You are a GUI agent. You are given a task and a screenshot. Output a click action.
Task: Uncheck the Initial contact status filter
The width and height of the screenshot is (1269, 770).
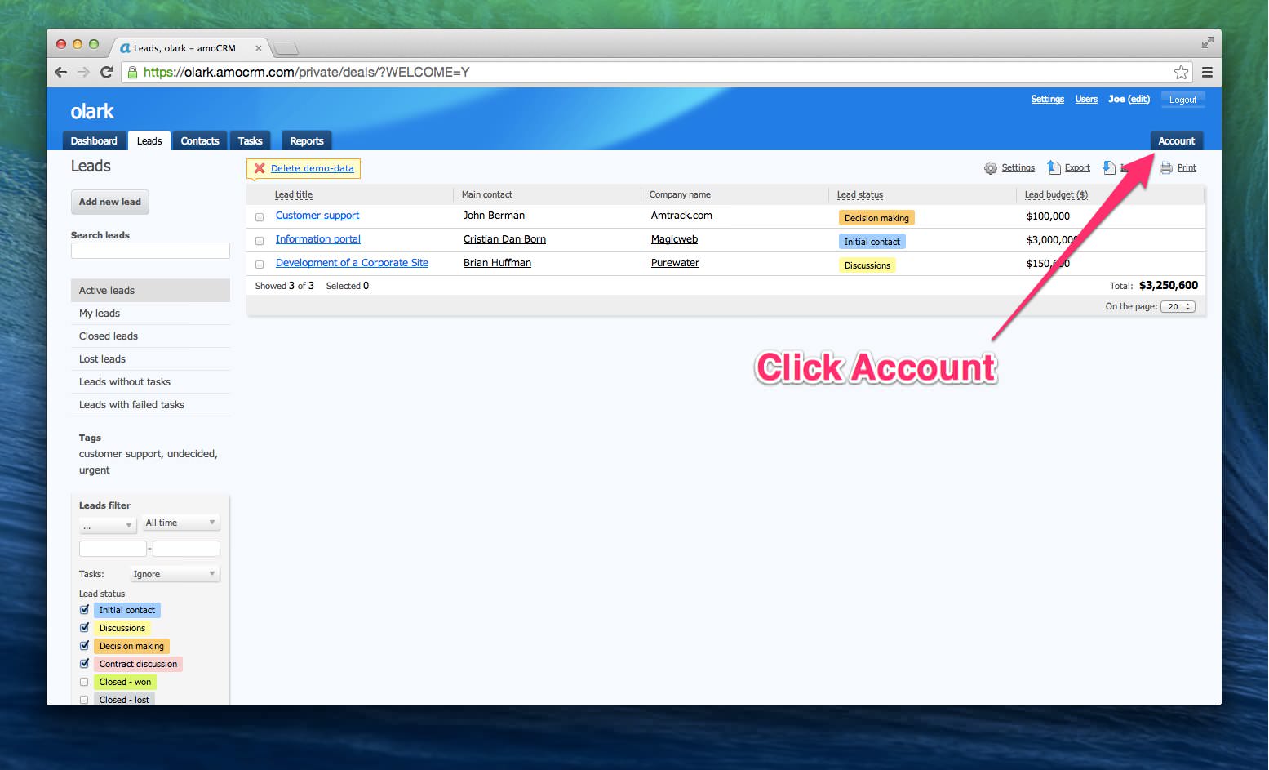click(x=84, y=610)
